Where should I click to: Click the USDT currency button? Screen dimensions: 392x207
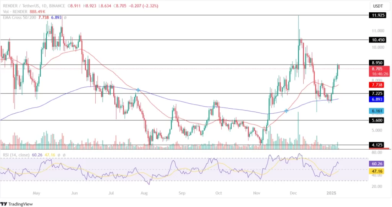coord(378,6)
